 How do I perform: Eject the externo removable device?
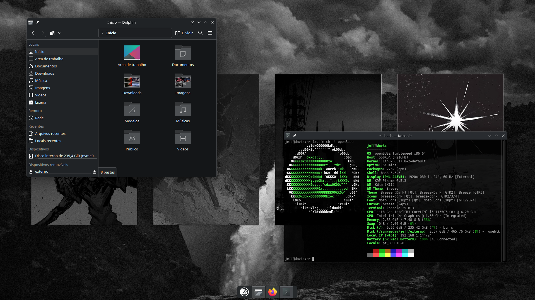pos(95,172)
